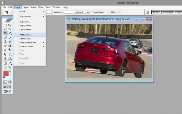This screenshot has height=114, width=182.
Task: Choose the Lasso tool
Action: click(5, 29)
